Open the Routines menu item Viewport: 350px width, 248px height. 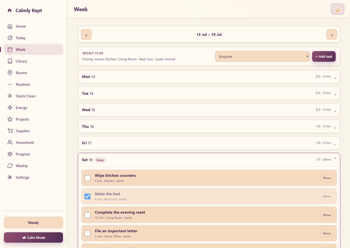[x=33, y=84]
